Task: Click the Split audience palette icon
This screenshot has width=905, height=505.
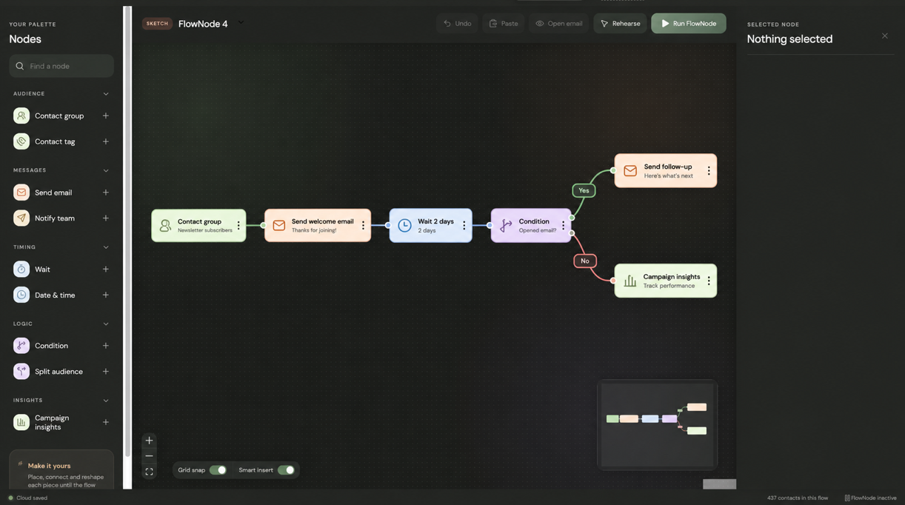Action: tap(21, 372)
